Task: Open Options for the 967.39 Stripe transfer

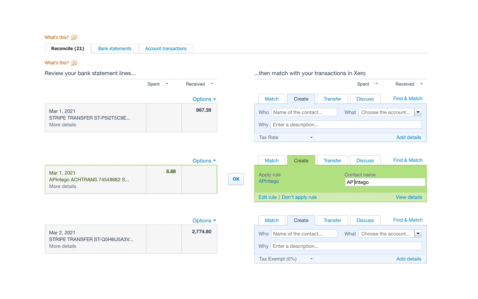Action: [204, 99]
